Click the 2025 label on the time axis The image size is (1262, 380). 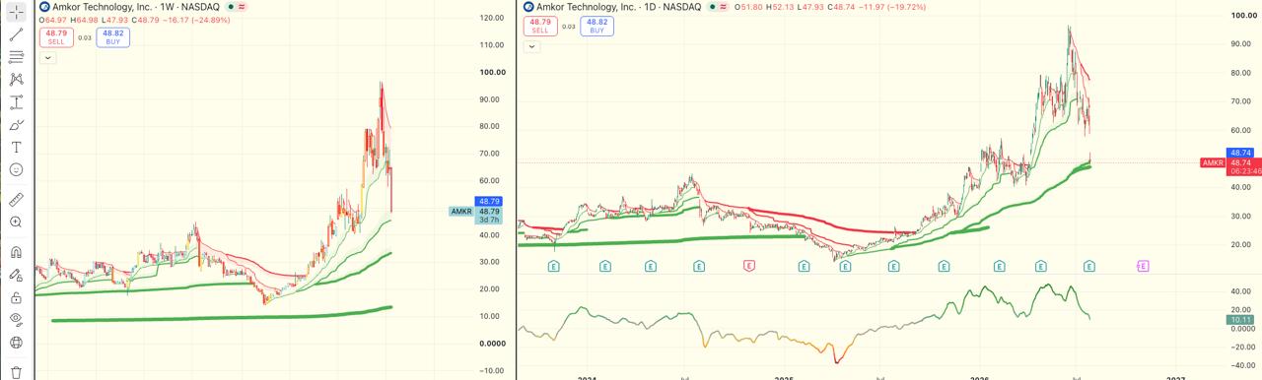point(784,377)
